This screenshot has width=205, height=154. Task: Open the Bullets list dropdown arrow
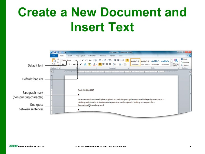tap(102, 60)
